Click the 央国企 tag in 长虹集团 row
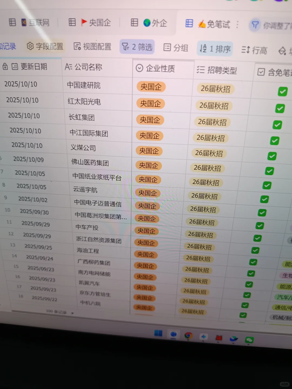Viewport: 292px width, 389px height. tap(150, 120)
